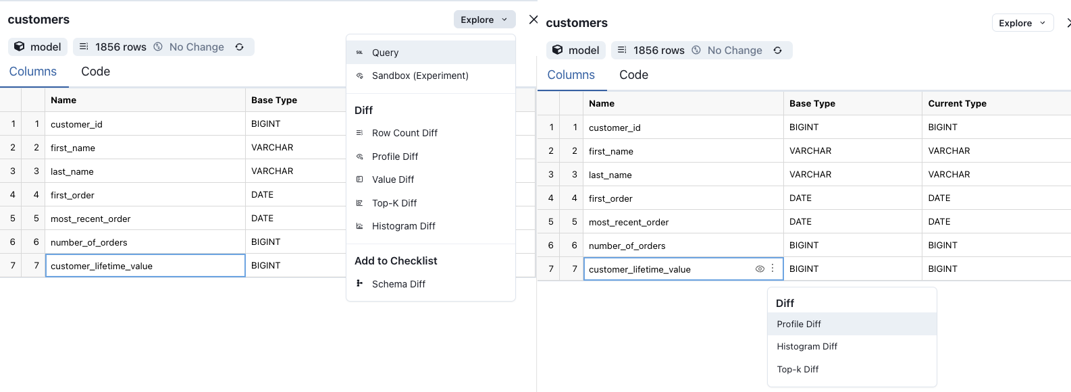
Task: Click the model cube icon in right panel
Action: pos(558,51)
